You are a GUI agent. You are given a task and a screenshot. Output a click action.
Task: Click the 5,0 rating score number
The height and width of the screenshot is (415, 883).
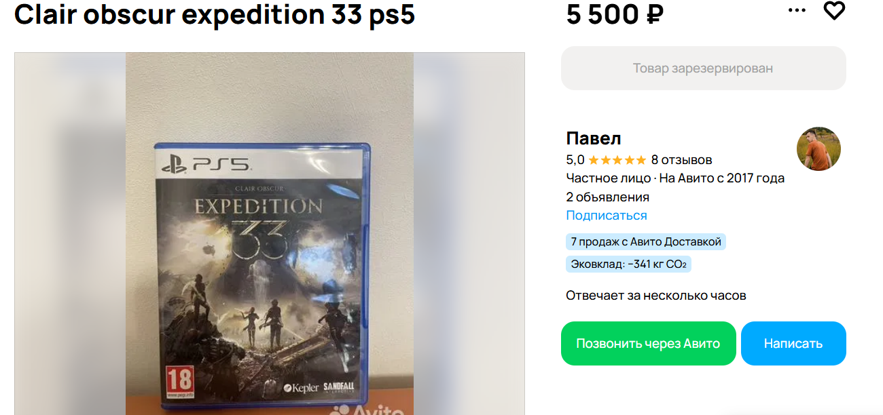(575, 160)
